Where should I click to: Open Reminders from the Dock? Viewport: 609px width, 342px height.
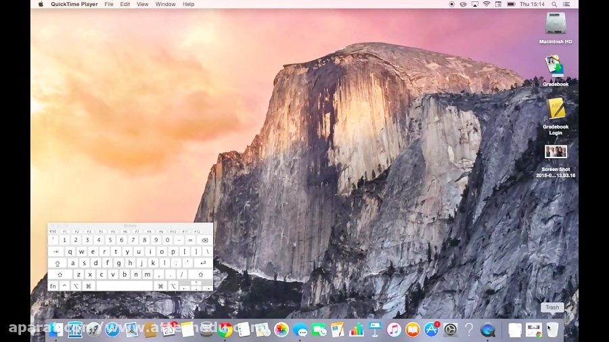coord(244,330)
